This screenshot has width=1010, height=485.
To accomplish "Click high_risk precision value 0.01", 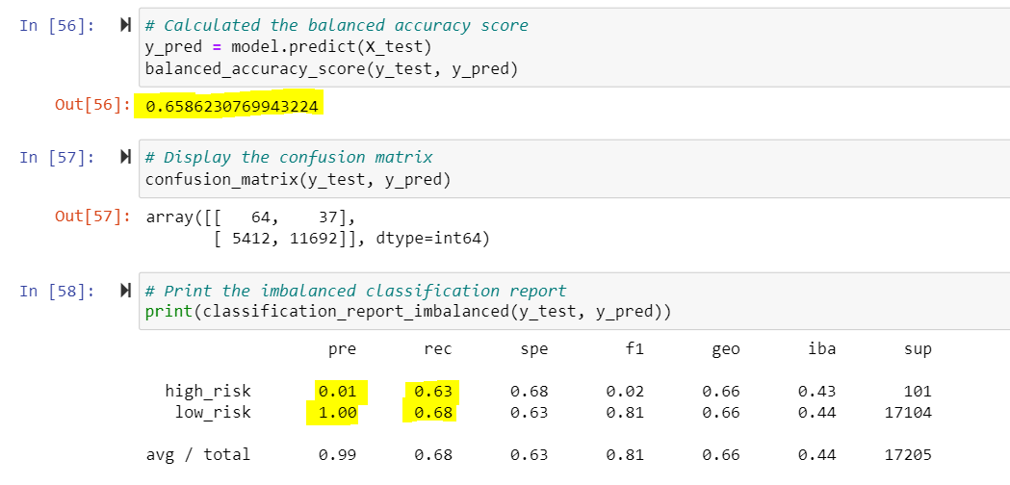I will click(338, 391).
